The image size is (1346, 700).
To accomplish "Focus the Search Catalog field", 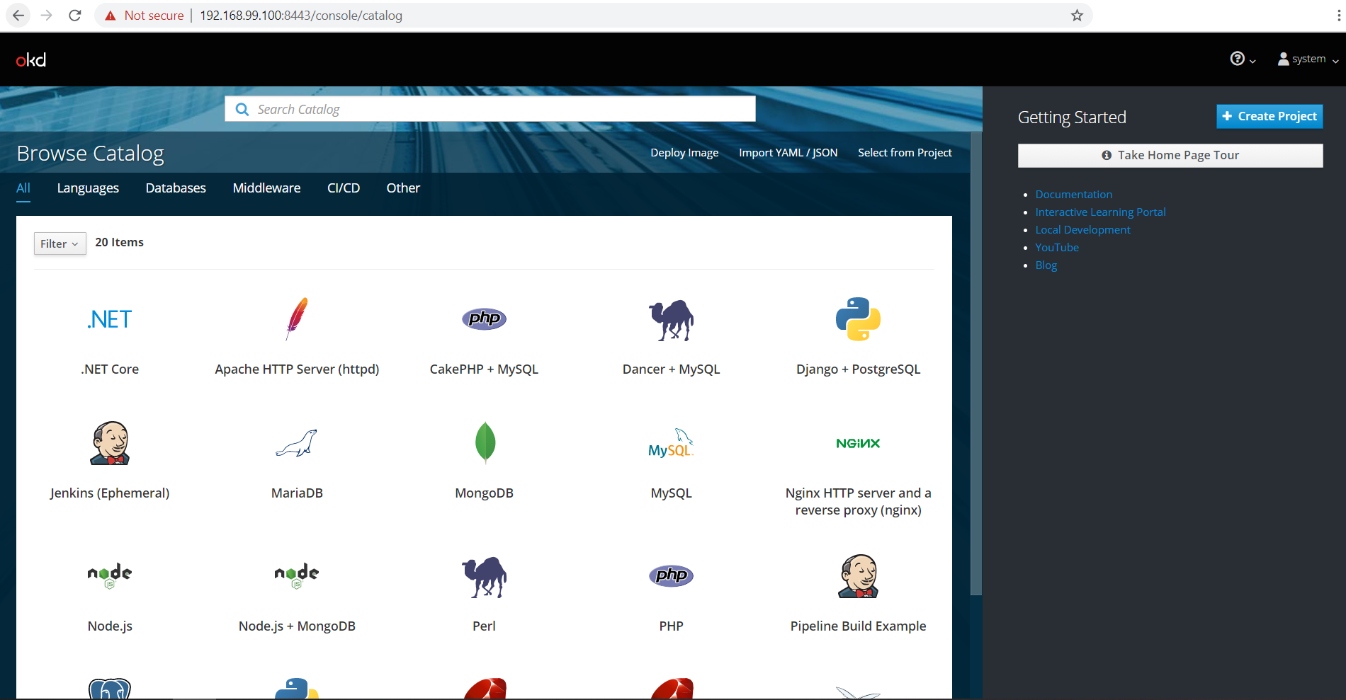I will click(x=490, y=109).
